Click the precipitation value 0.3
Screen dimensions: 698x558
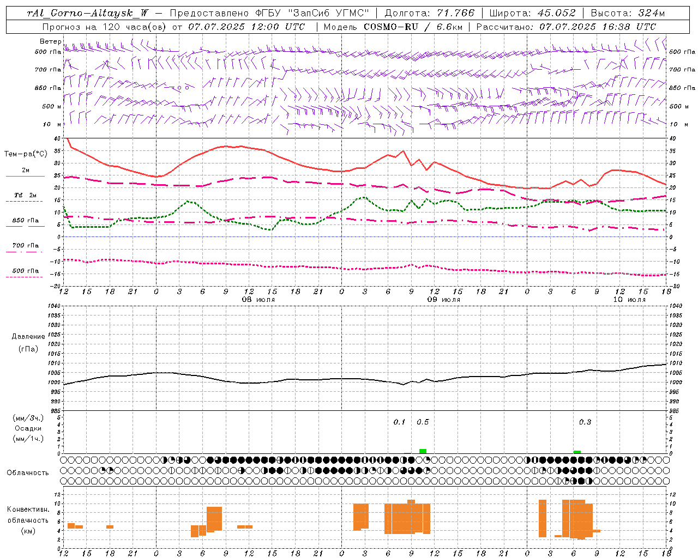point(585,422)
